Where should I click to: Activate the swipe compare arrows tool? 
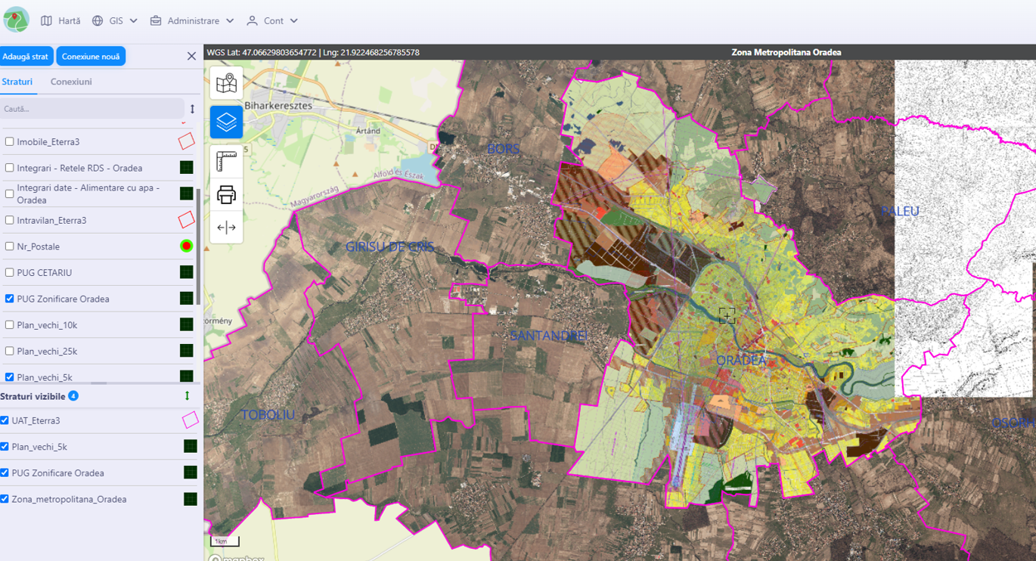pyautogui.click(x=226, y=228)
